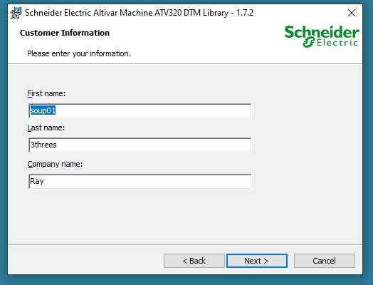Close the DTM Library installer window
Screen dimensions: 373x285
[x=352, y=13]
